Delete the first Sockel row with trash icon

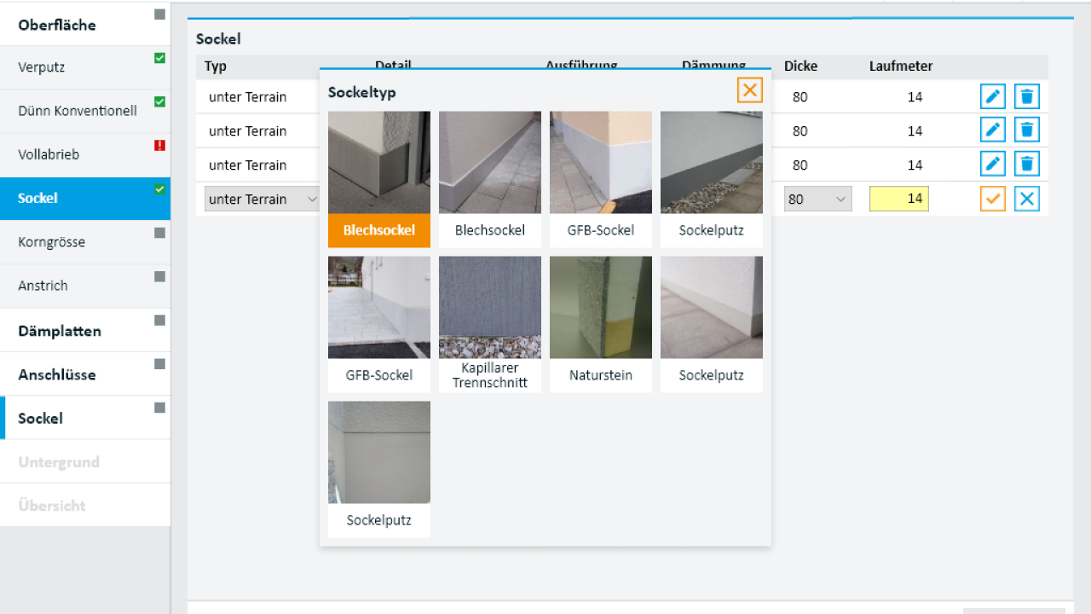tap(1027, 96)
